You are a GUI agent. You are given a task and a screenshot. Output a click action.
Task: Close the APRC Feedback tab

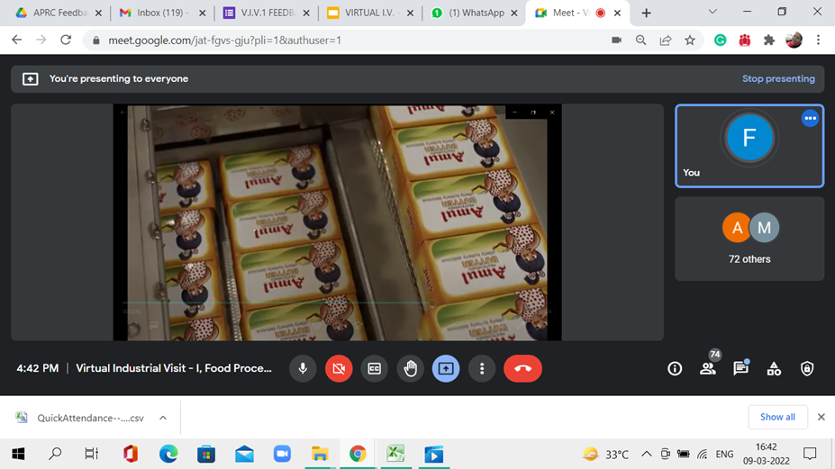pyautogui.click(x=98, y=14)
